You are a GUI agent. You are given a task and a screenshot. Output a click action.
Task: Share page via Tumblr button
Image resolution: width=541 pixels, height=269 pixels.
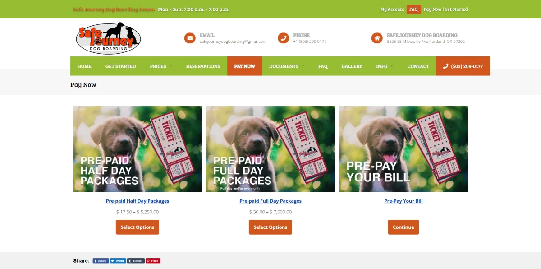136,261
